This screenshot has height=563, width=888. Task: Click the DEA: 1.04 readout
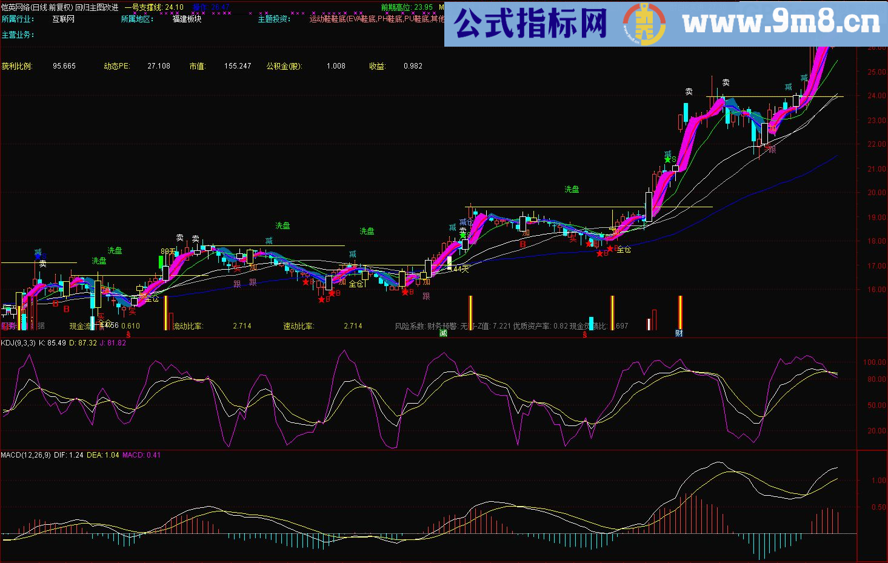point(103,455)
